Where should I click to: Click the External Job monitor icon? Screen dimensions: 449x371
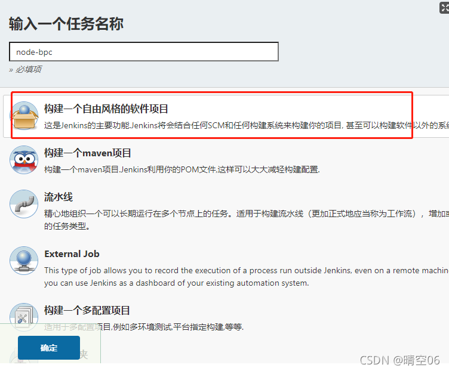(24, 261)
